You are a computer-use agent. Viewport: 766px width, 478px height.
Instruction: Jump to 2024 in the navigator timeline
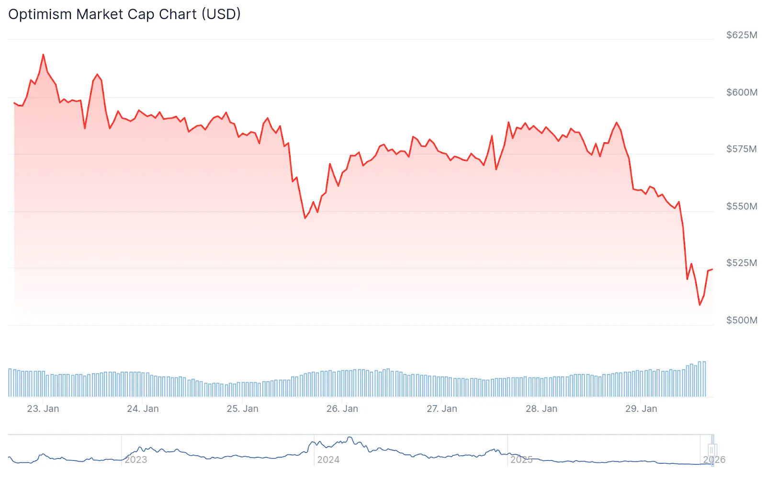point(328,460)
